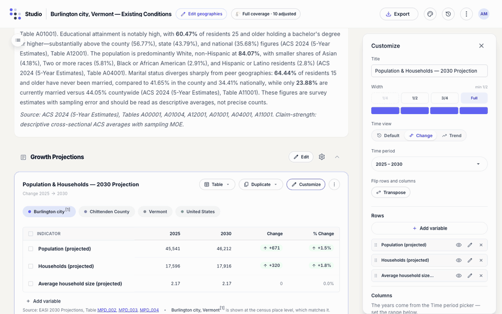Remove the Population (projected) row

[481, 245]
